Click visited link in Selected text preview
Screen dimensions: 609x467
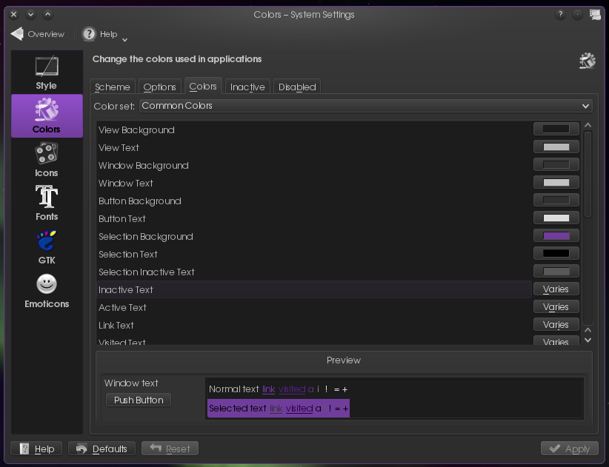pyautogui.click(x=299, y=409)
